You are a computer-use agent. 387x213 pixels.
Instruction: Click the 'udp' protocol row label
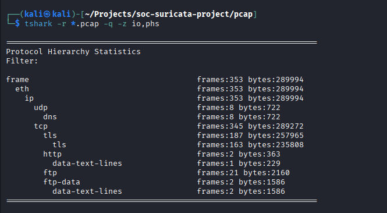(x=41, y=108)
